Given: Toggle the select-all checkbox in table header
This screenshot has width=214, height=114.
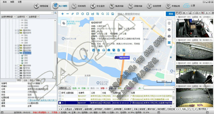Looking at the screenshot, I should pyautogui.click(x=60, y=93).
